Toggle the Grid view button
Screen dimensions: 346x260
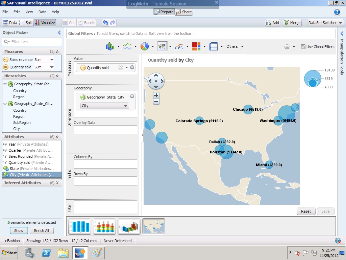click(x=69, y=23)
